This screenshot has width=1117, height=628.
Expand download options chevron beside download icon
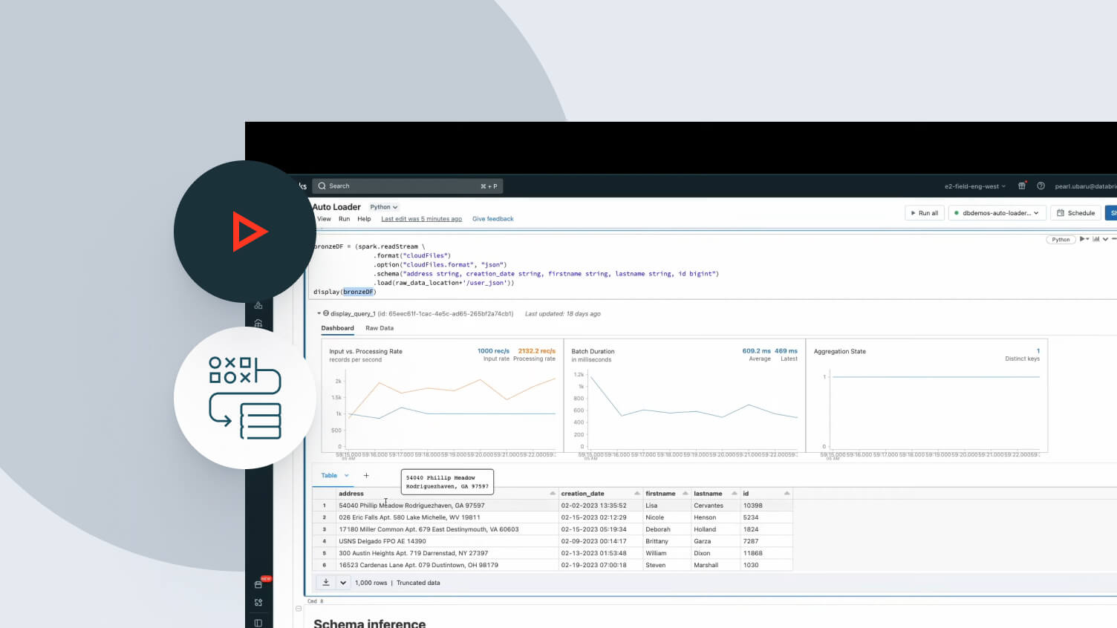coord(343,583)
